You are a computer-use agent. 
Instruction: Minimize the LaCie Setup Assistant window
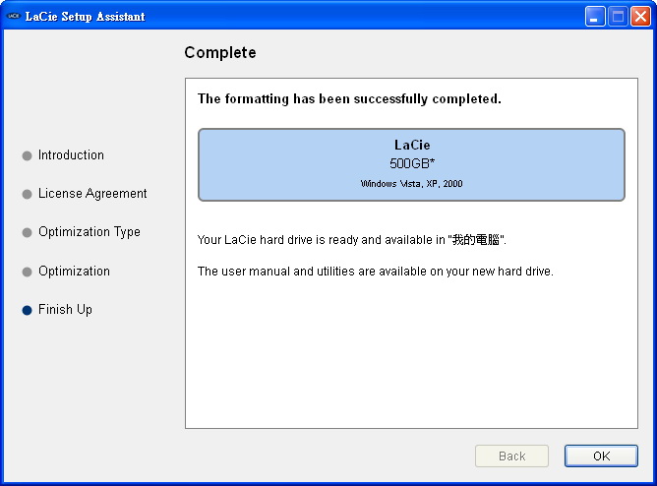coord(595,17)
